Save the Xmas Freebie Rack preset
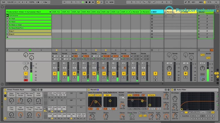This screenshot has height=123, width=220. coord(41,90)
